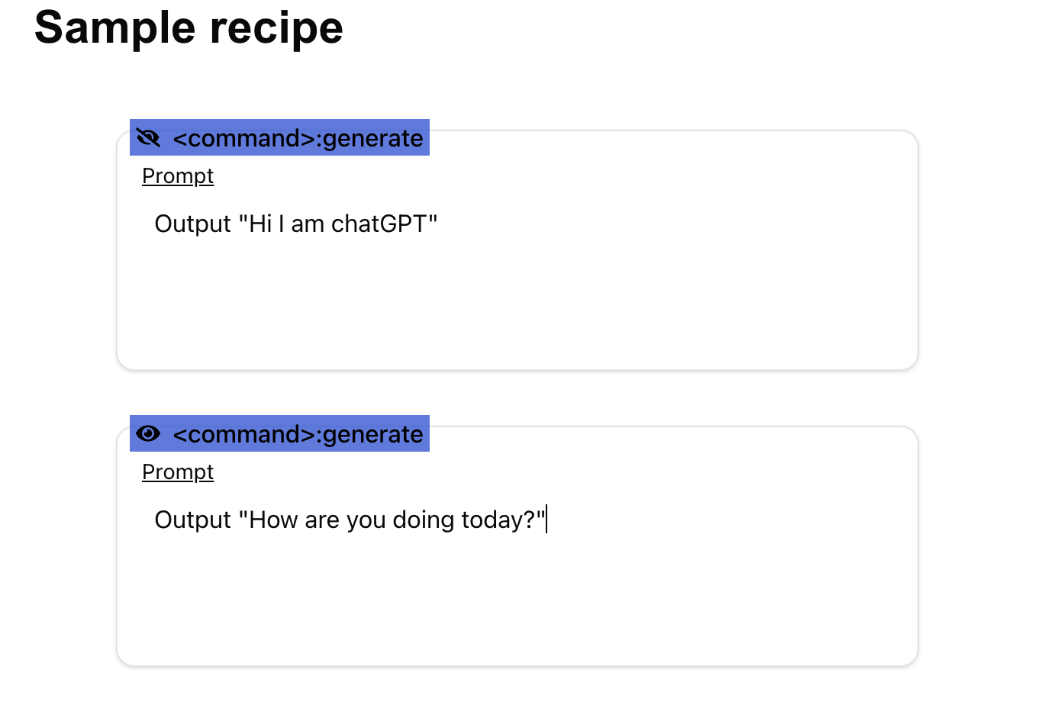Select the second <command>:generate label
The image size is (1038, 708).
(x=298, y=434)
